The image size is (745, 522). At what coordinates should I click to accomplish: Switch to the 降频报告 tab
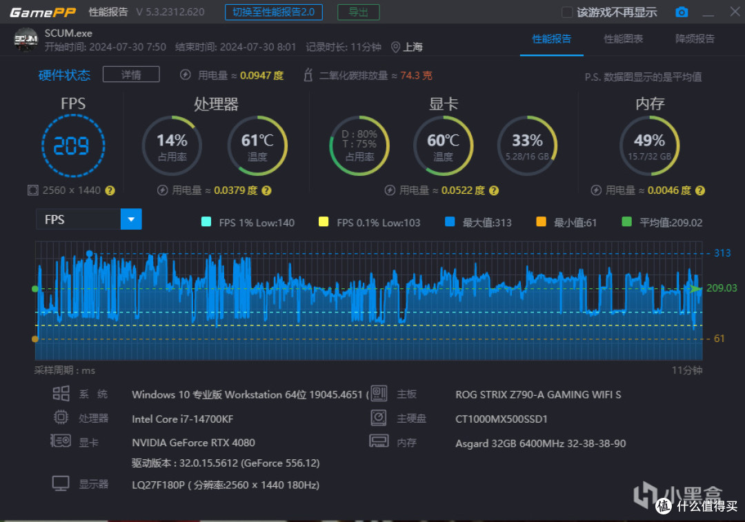click(695, 39)
